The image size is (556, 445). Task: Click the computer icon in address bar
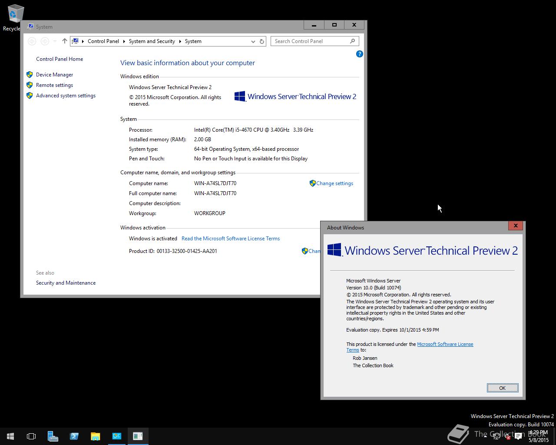click(76, 41)
